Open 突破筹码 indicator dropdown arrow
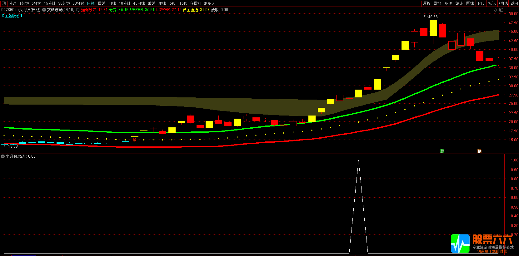This screenshot has width=519, height=256. (44, 10)
